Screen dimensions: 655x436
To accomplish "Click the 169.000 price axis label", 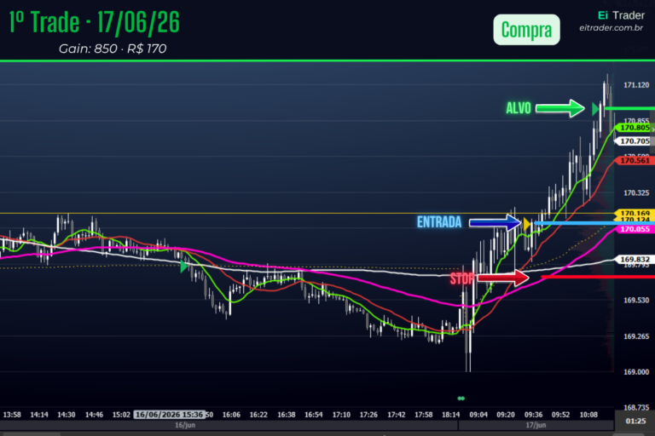I will click(x=636, y=372).
